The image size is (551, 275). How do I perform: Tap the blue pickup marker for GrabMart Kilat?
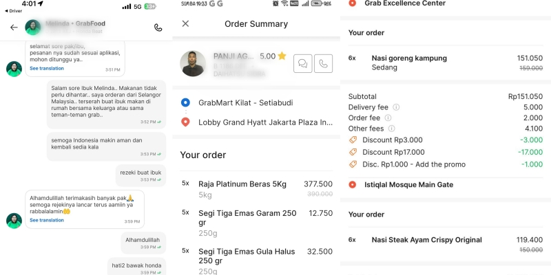185,102
